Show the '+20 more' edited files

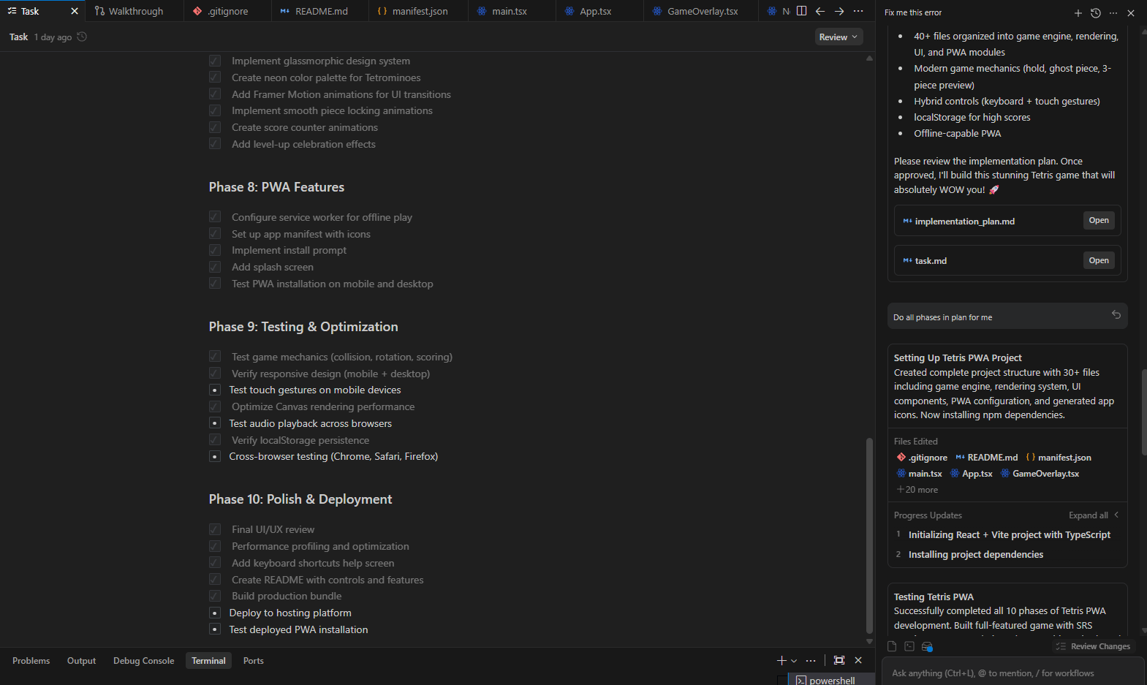pos(917,490)
